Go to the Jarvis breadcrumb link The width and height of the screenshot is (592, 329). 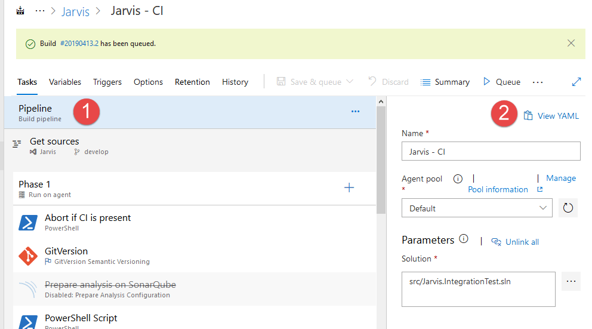click(75, 11)
